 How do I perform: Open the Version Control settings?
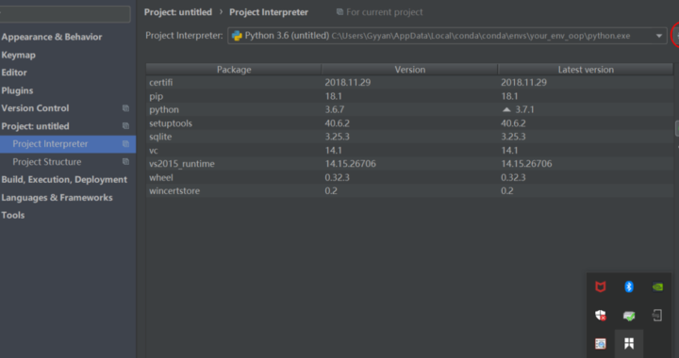pos(35,108)
